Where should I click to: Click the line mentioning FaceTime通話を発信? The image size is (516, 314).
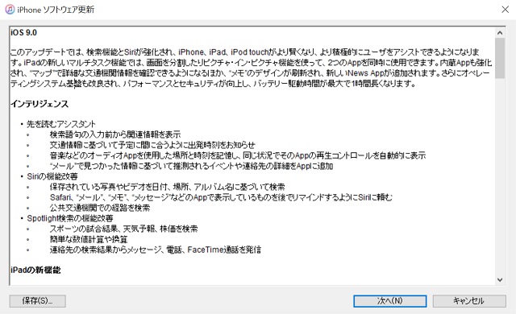coord(156,250)
